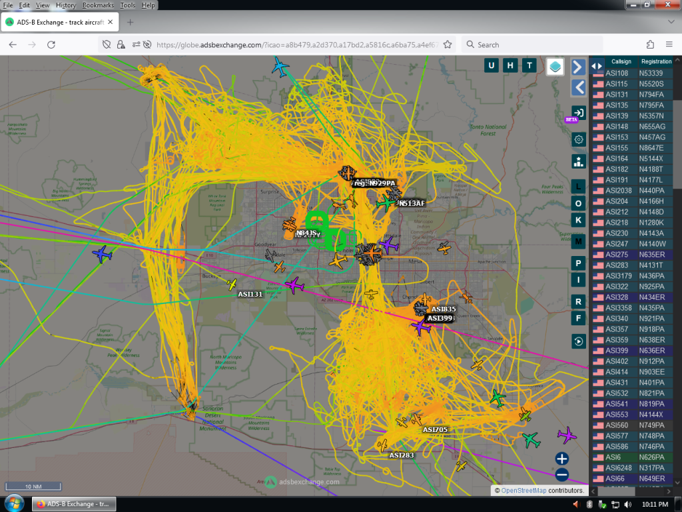Open the Firefox application menu
This screenshot has height=512, width=682.
point(669,45)
